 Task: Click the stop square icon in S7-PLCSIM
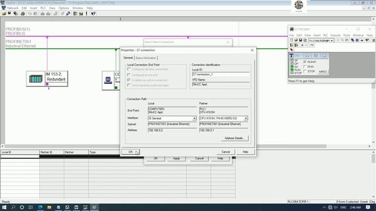click(x=302, y=45)
